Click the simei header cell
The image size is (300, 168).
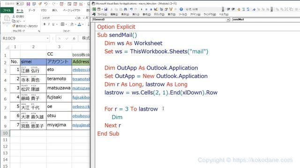[33, 62]
